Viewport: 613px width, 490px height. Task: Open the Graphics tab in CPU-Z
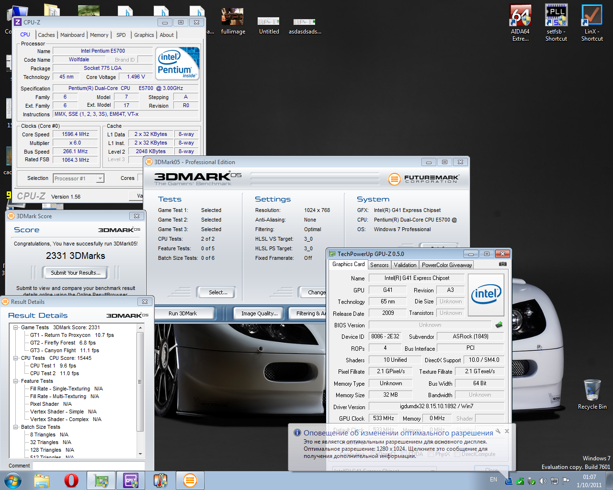tap(144, 35)
